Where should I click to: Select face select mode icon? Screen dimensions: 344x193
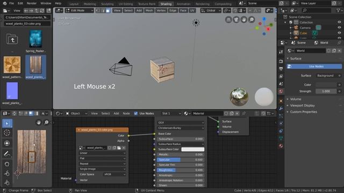click(x=108, y=11)
